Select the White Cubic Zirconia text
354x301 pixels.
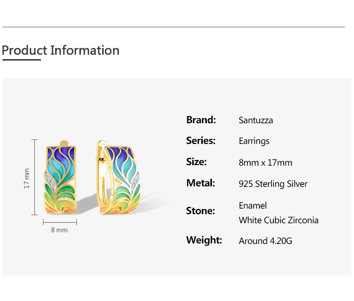[278, 220]
